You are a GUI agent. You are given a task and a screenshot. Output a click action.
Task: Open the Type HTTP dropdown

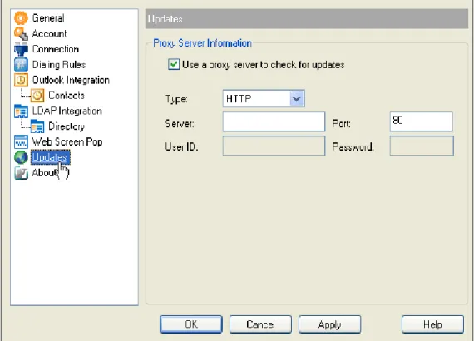(264, 98)
